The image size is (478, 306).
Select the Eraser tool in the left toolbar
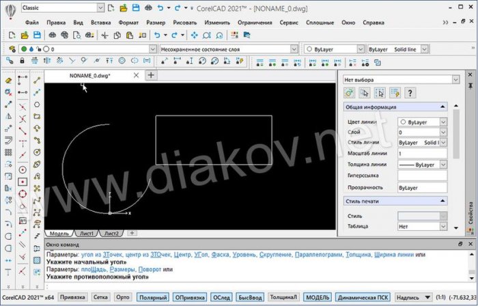tap(9, 80)
